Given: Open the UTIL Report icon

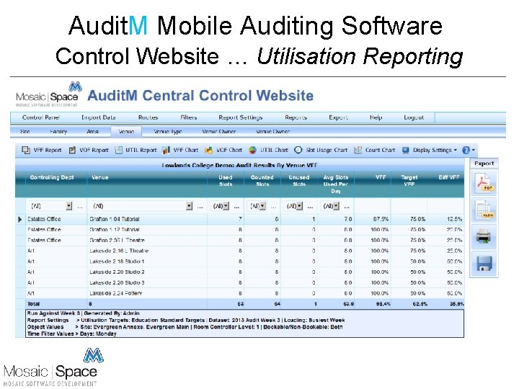Looking at the screenshot, I should 118,150.
